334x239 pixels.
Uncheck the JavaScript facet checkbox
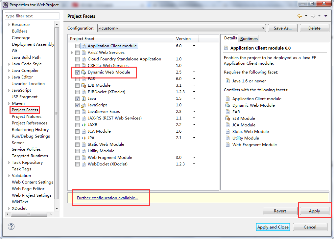(77, 105)
